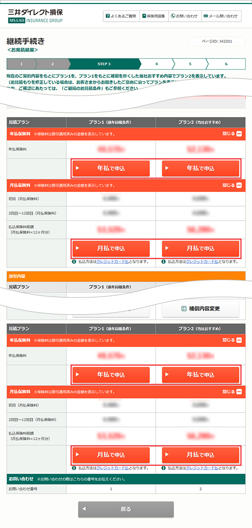Collapse the top 年払保険料 section with 閉じる
Image resolution: width=252 pixels, height=528 pixels.
click(x=232, y=134)
